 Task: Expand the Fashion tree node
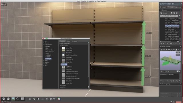pyautogui.click(x=44, y=62)
